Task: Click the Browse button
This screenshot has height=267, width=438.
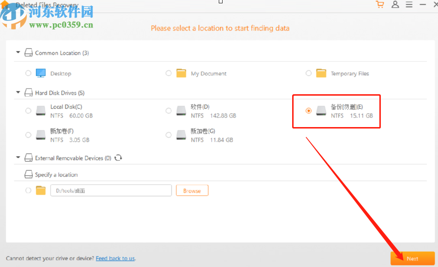Action: (192, 190)
